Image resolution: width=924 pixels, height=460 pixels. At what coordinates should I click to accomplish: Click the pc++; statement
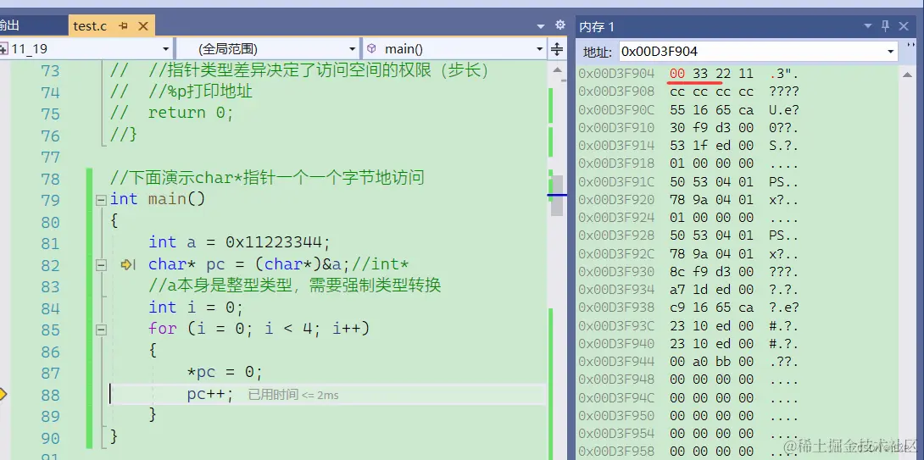click(x=210, y=394)
